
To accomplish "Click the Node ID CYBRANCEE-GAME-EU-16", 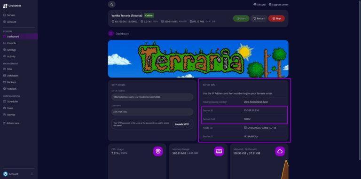I will [260, 128].
